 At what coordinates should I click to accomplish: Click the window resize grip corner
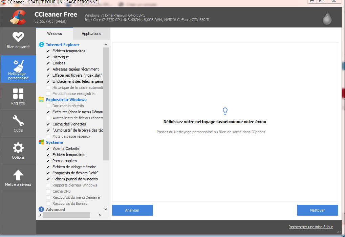pyautogui.click(x=339, y=232)
